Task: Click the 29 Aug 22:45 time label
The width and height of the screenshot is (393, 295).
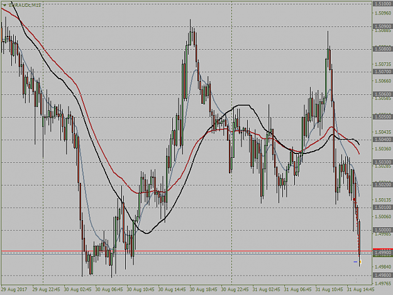Action: [x=47, y=289]
